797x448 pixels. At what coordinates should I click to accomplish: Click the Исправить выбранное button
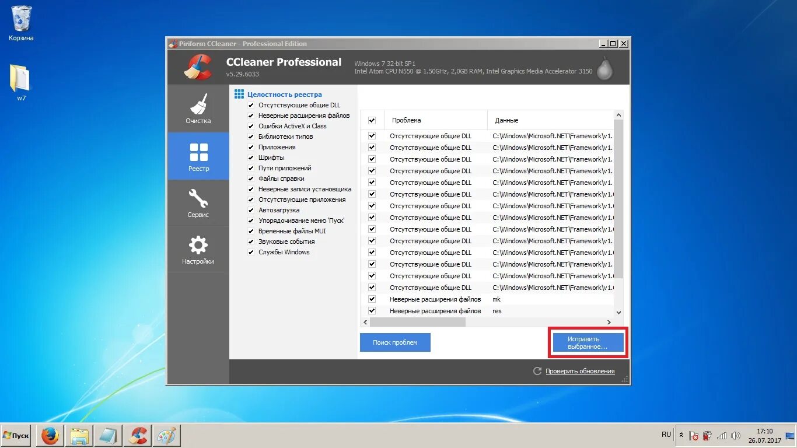click(x=588, y=342)
